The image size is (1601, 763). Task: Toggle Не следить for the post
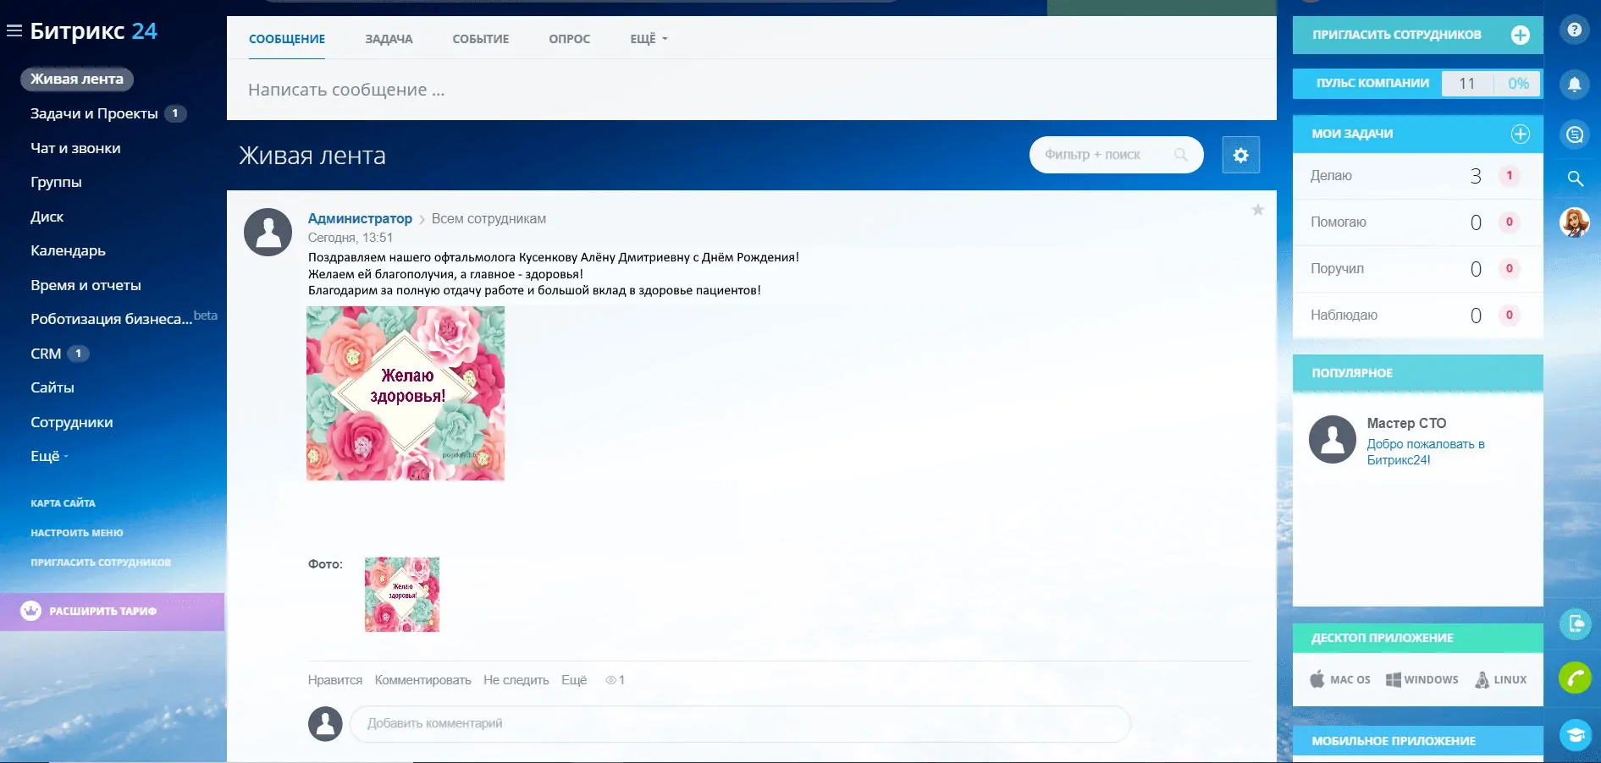516,680
